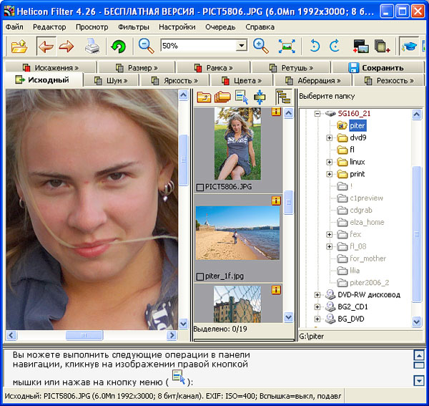The width and height of the screenshot is (429, 406).
Task: Expand the dvd9 folder
Action: tap(329, 137)
